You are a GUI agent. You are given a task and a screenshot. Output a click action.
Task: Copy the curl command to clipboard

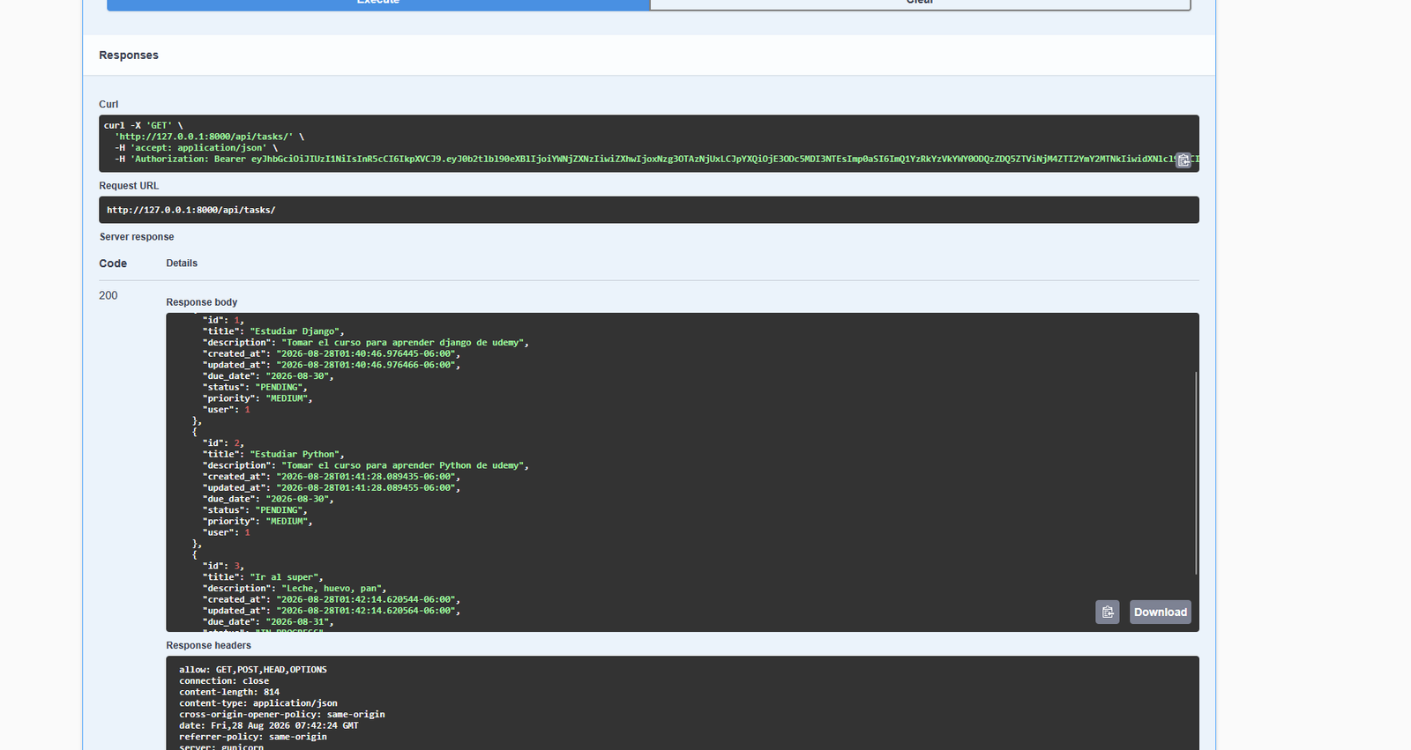click(1183, 160)
